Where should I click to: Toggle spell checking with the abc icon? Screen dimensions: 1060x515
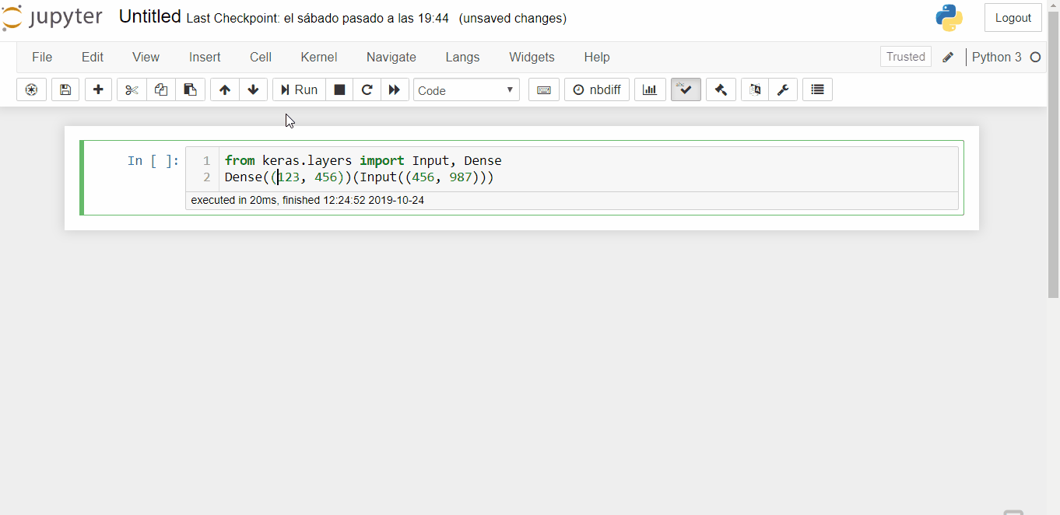(x=685, y=89)
